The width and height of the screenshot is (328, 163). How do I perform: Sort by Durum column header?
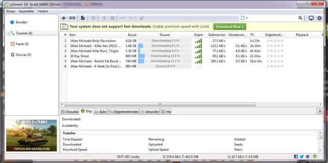point(165,35)
